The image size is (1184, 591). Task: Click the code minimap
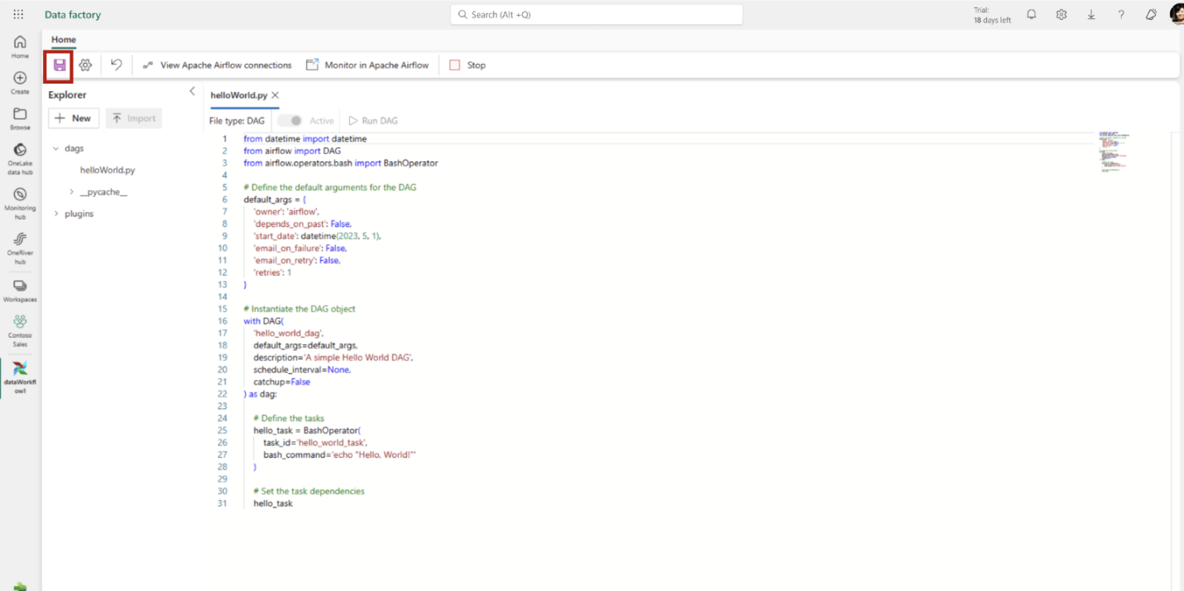coord(1114,151)
